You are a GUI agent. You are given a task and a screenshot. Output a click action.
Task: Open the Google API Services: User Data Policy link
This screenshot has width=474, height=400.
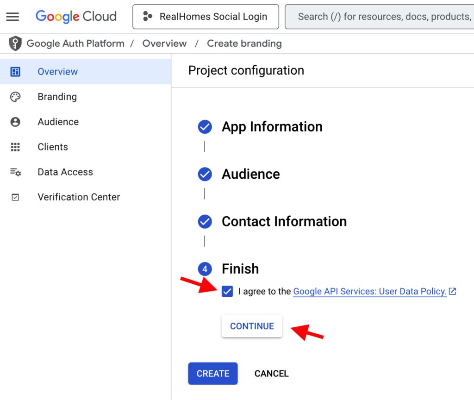pyautogui.click(x=370, y=292)
